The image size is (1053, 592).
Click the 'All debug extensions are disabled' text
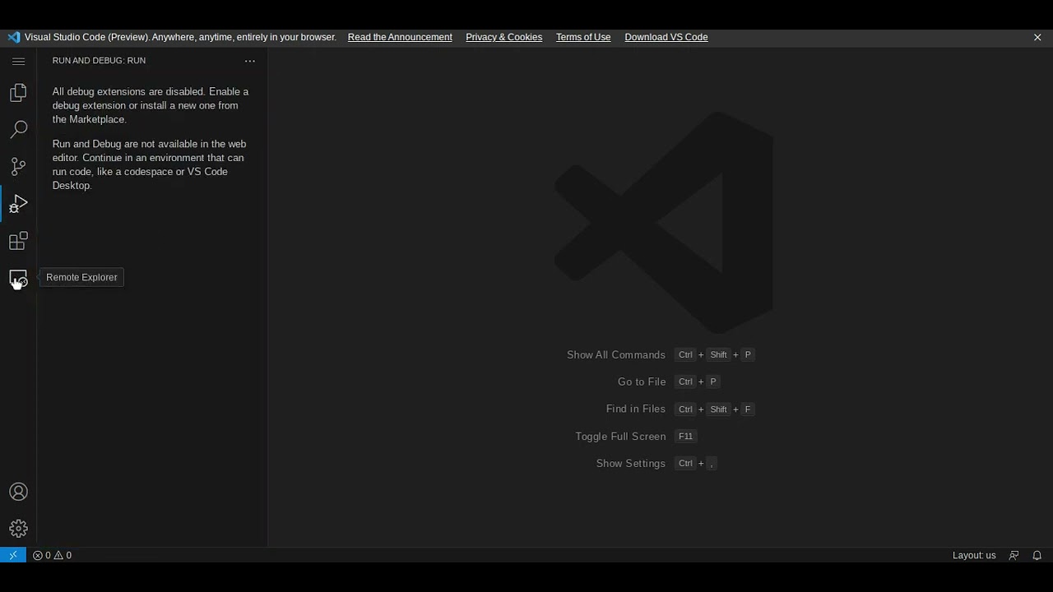[x=151, y=105]
